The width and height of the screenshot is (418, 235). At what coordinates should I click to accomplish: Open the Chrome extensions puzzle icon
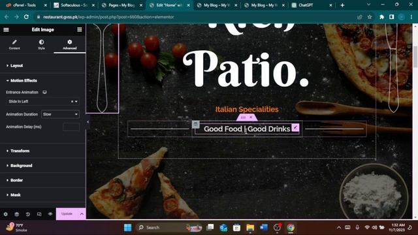point(381,17)
